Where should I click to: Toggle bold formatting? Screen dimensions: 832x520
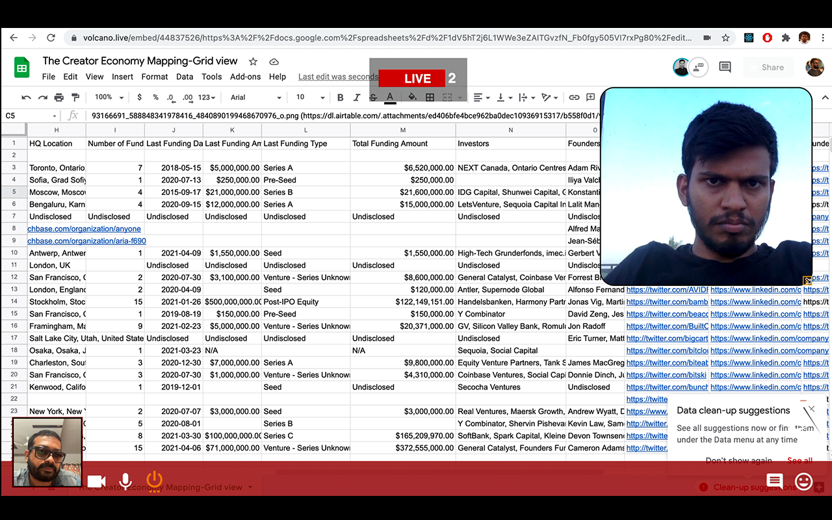tap(340, 97)
